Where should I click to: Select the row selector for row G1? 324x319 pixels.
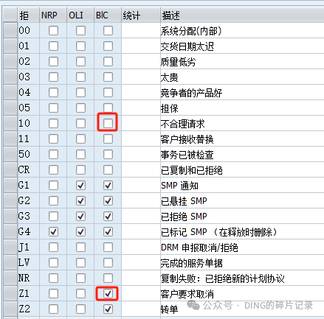[10, 185]
